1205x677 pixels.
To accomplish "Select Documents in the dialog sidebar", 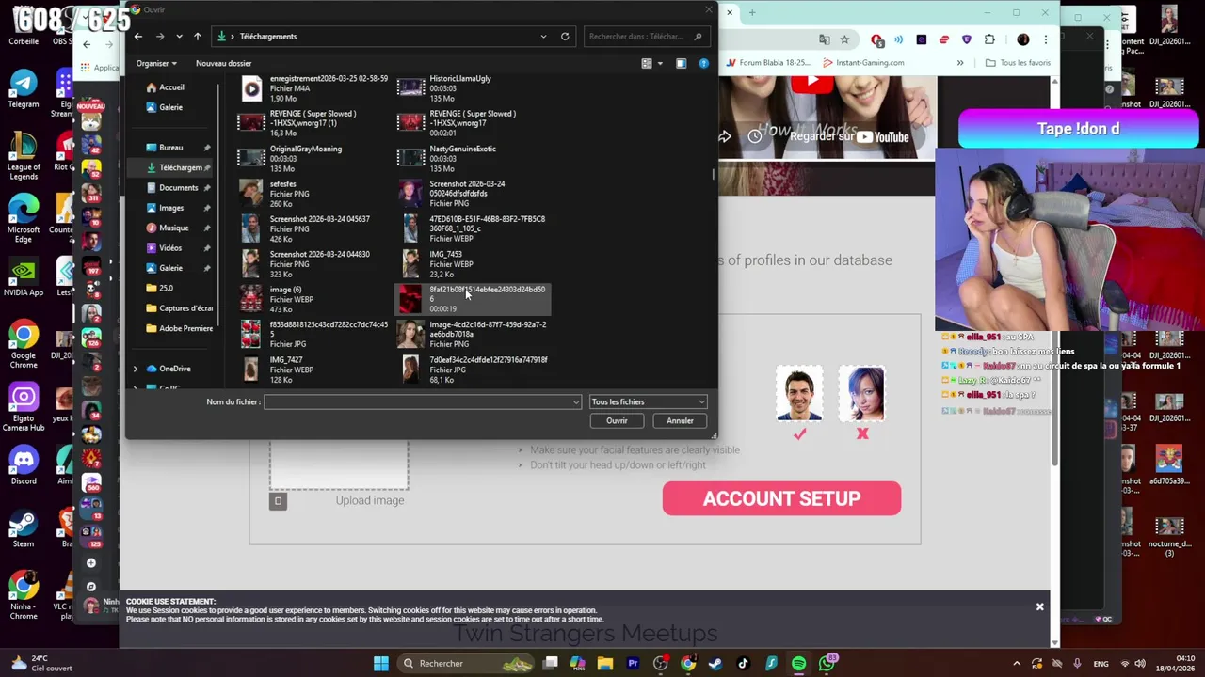I will (x=178, y=188).
